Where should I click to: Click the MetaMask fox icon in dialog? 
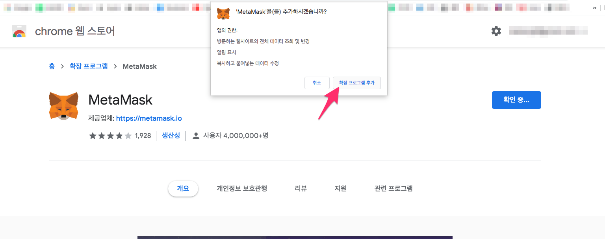click(223, 14)
